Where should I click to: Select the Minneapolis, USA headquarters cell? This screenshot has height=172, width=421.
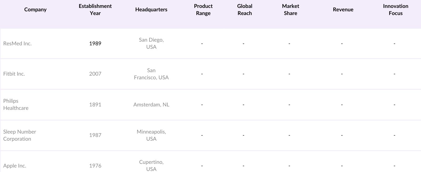[151, 135]
